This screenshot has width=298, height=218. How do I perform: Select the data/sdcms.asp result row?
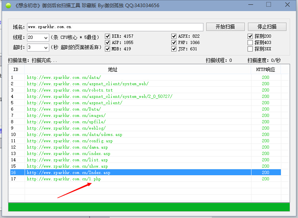pos(145,134)
